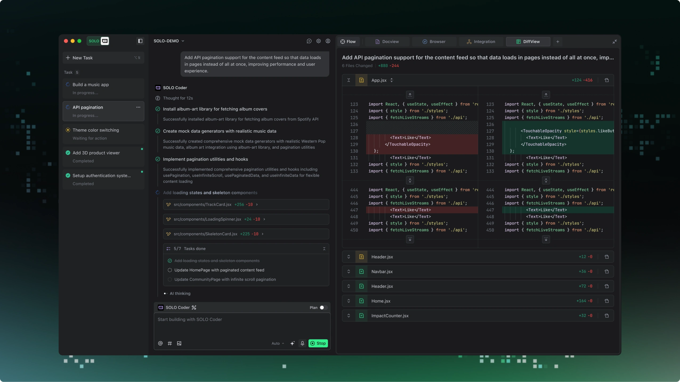Collapse the left sidebar via panel toggle
Image resolution: width=680 pixels, height=382 pixels.
(140, 41)
